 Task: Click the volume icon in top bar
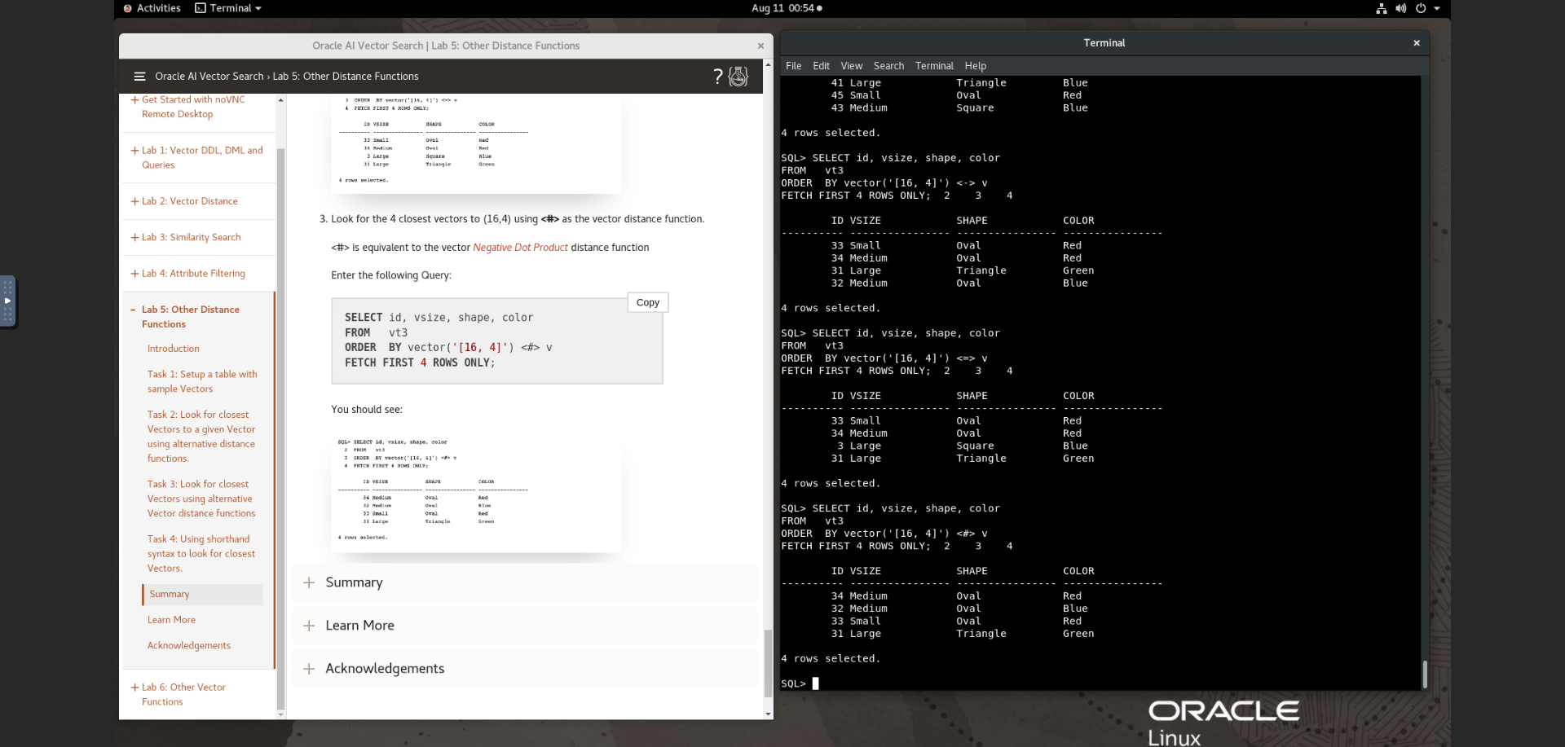[1401, 8]
